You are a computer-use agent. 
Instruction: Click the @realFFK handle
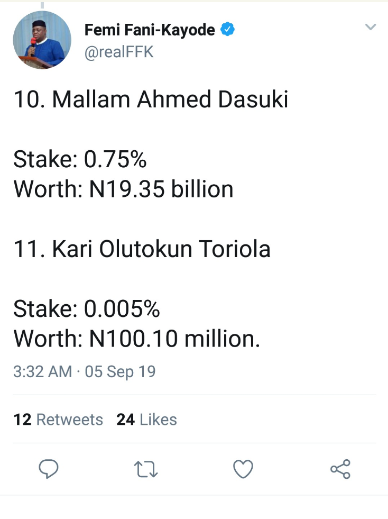click(x=119, y=52)
